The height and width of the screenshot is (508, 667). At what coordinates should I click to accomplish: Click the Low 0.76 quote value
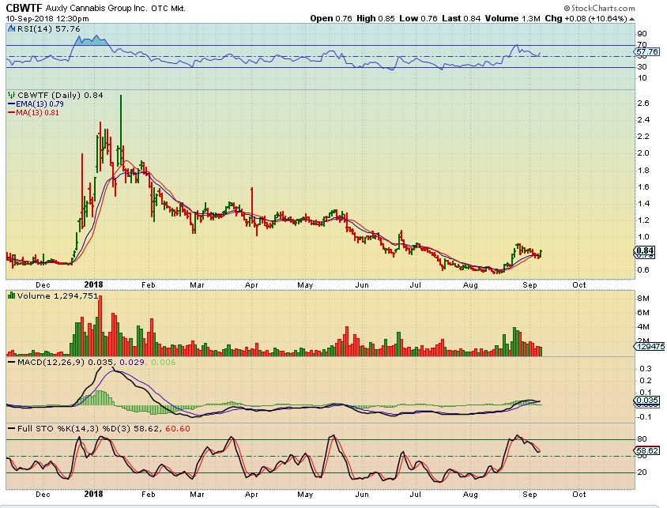tap(418, 18)
